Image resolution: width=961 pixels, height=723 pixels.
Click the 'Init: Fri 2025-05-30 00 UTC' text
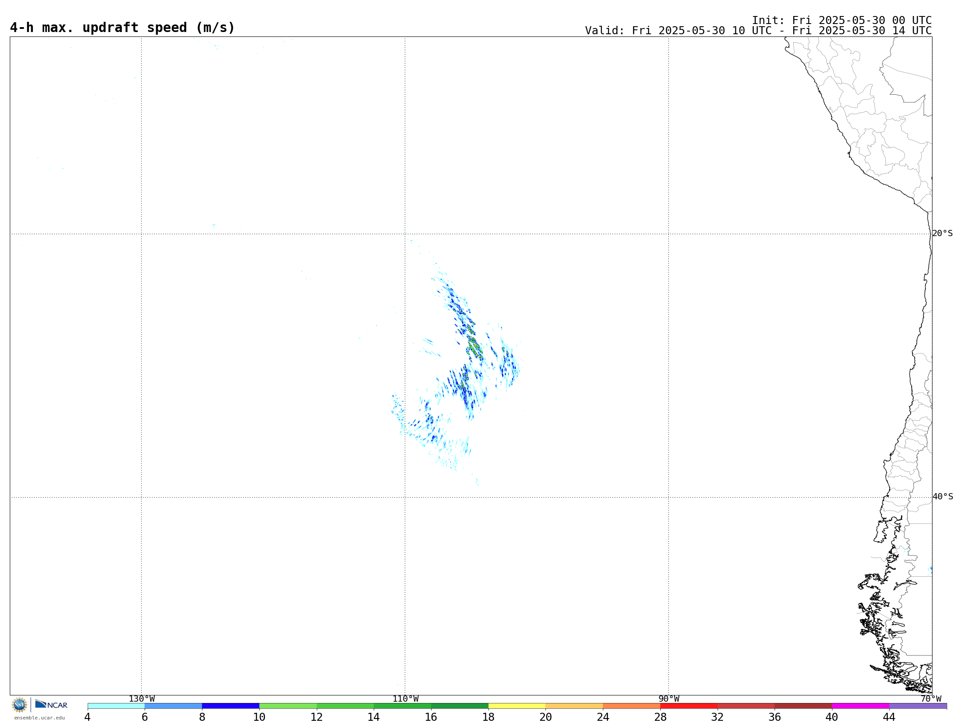tap(842, 20)
